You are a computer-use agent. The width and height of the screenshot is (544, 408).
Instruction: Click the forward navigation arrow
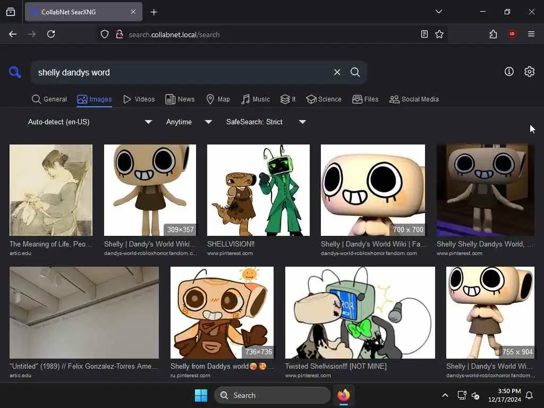point(31,34)
